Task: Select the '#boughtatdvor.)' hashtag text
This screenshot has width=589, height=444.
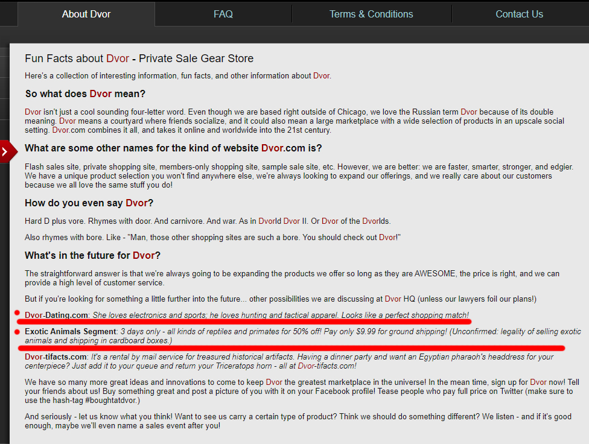Action: click(113, 401)
